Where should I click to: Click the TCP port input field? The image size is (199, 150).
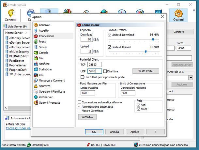pos(95,65)
